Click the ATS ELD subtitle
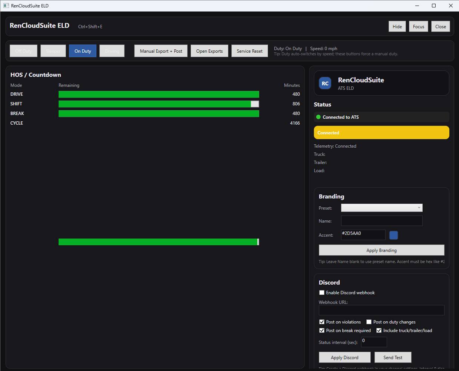The image size is (459, 371). tap(346, 88)
